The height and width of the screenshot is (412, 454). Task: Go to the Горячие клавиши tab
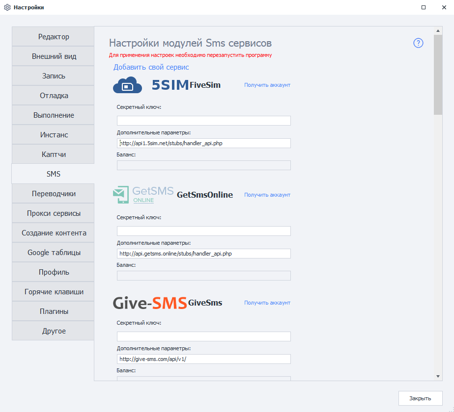click(x=54, y=292)
